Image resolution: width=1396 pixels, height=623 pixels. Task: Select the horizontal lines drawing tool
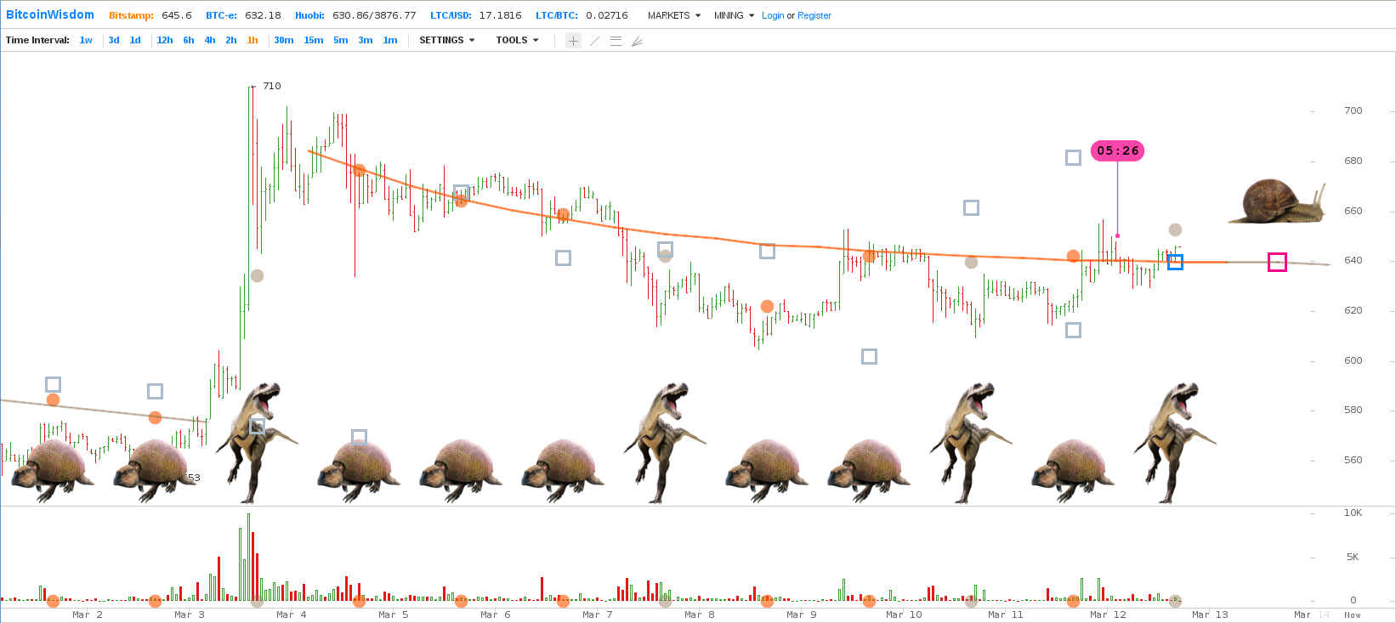click(x=616, y=41)
